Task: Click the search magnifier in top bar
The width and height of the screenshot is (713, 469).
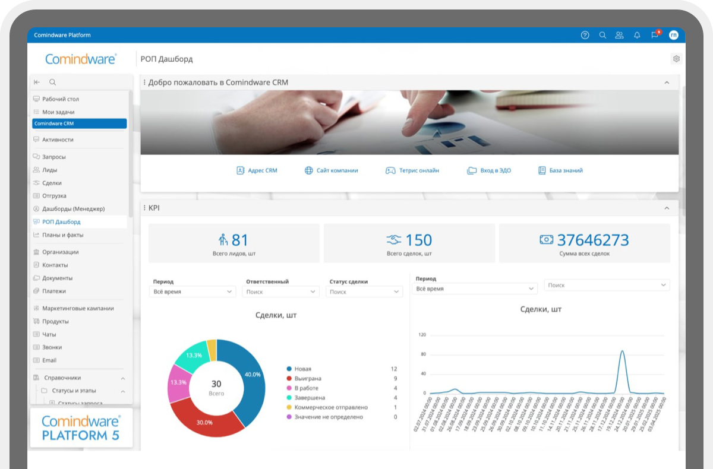Action: [602, 35]
